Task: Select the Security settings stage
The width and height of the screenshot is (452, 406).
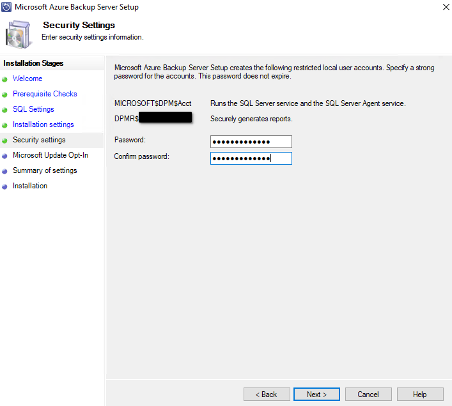Action: (x=39, y=140)
